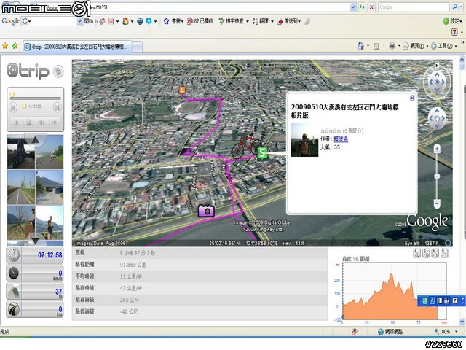Click the browser print button
The image size is (466, 350).
tap(392, 46)
